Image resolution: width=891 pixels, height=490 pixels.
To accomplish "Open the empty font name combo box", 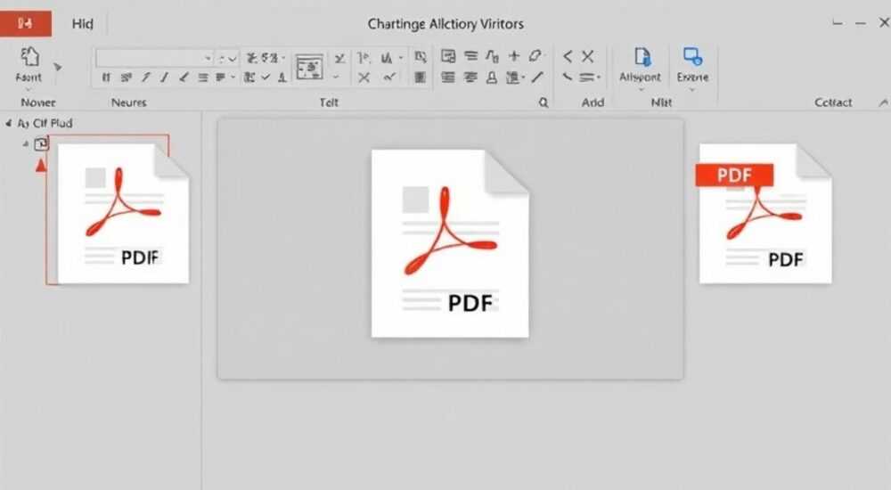I will coord(154,58).
